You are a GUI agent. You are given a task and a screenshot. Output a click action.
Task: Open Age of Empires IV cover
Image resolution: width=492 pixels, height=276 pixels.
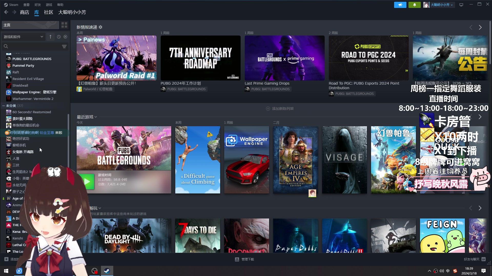point(295,160)
